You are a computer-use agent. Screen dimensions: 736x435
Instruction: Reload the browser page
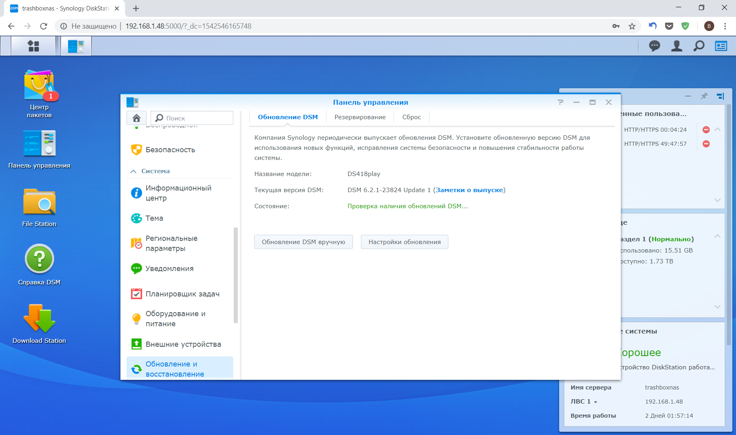(44, 26)
